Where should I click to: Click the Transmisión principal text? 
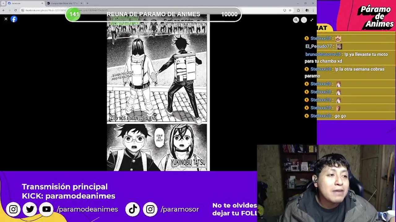[x=65, y=187]
